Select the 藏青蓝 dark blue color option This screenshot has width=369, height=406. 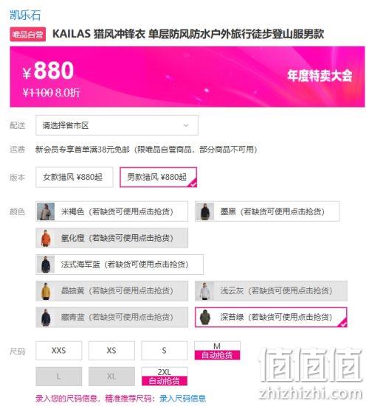point(111,317)
